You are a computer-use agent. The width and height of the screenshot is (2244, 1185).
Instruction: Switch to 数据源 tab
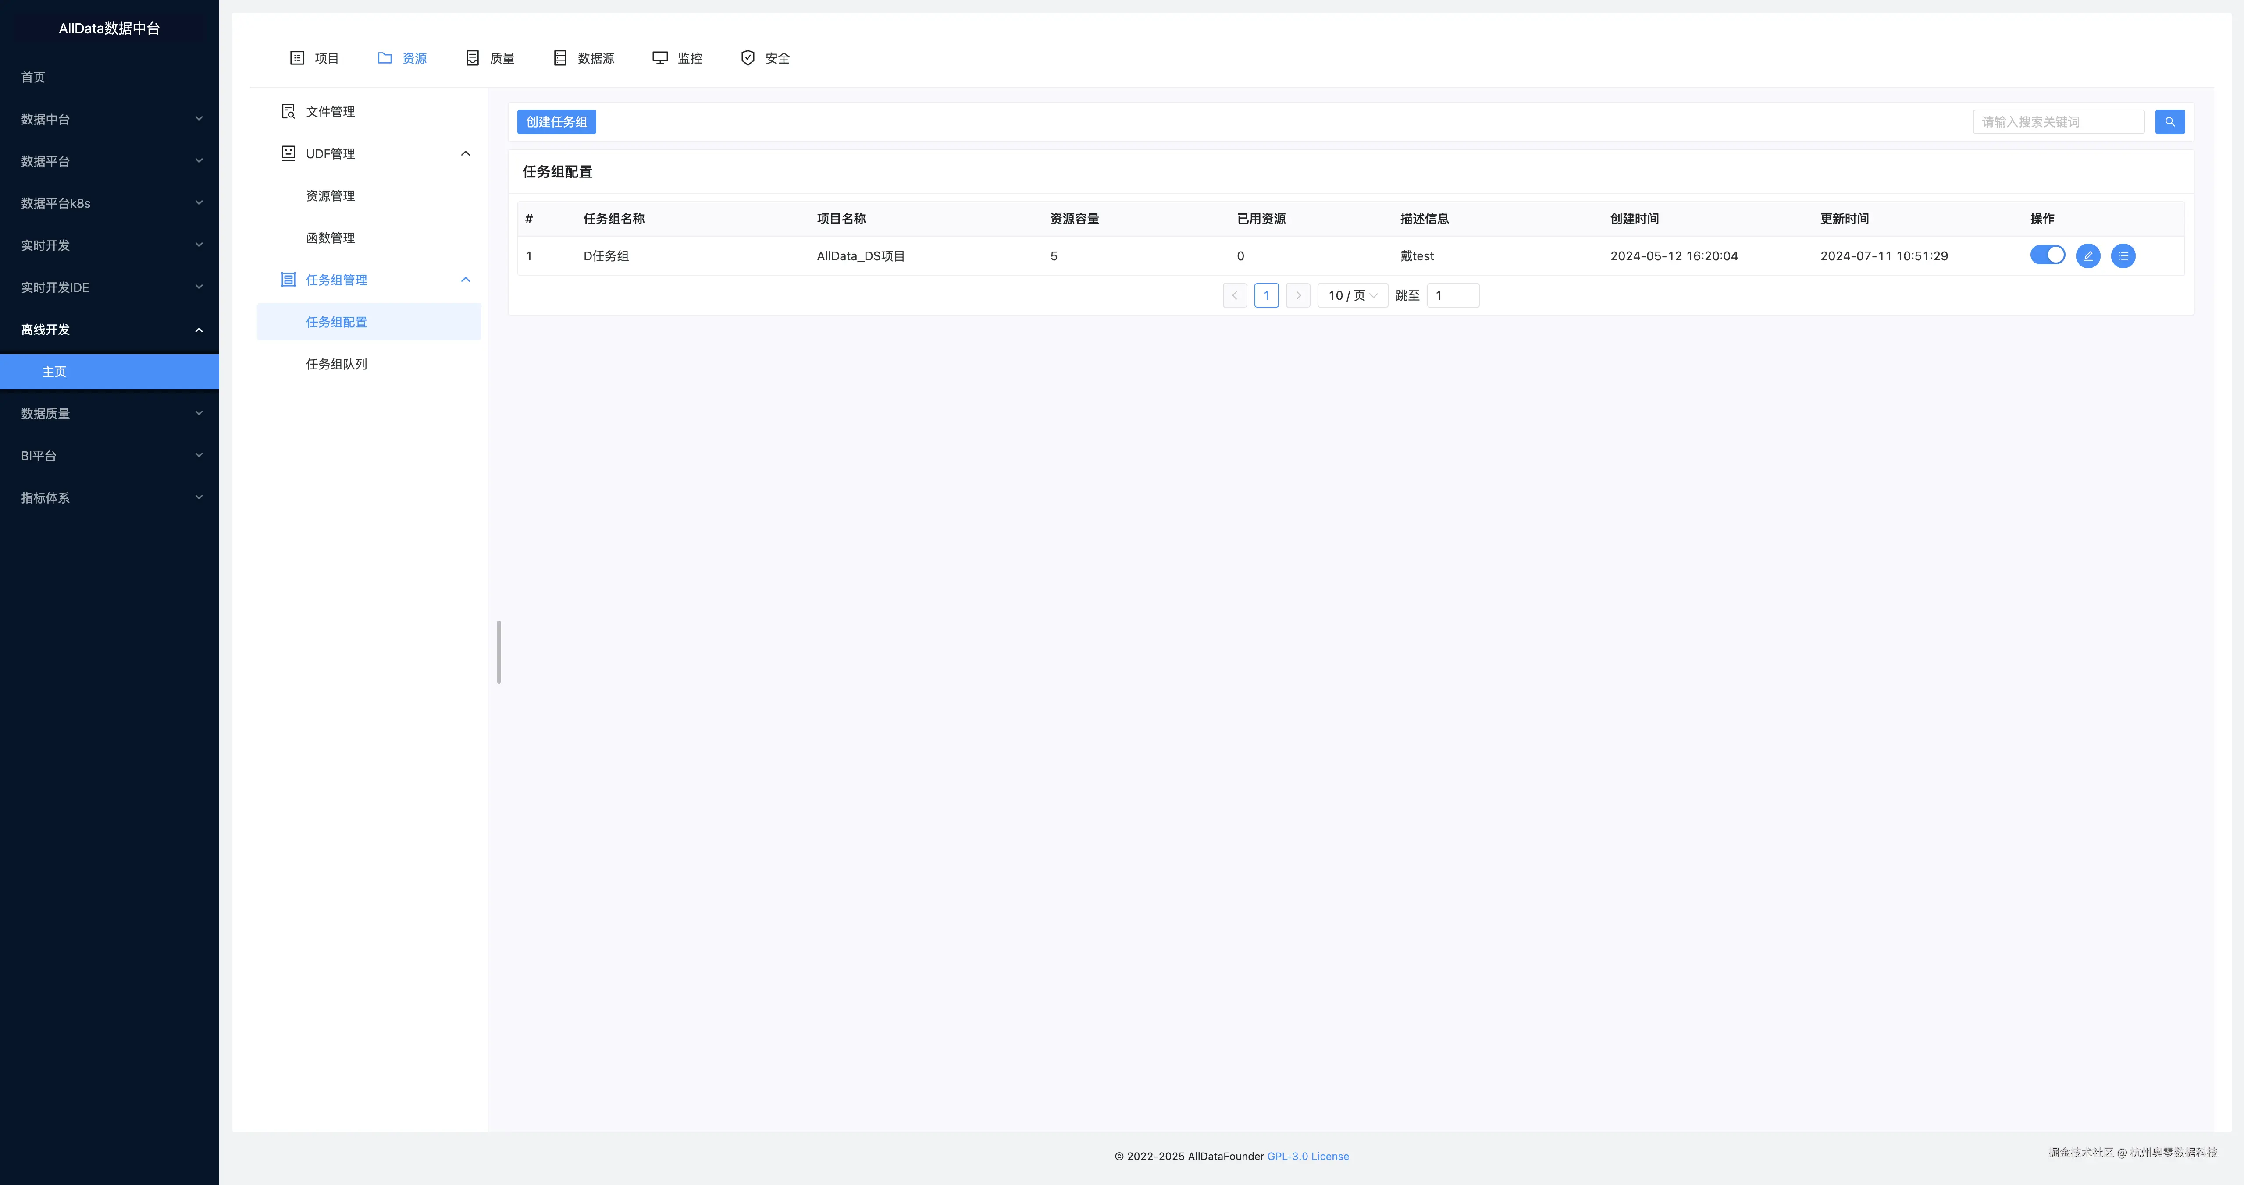(x=584, y=58)
